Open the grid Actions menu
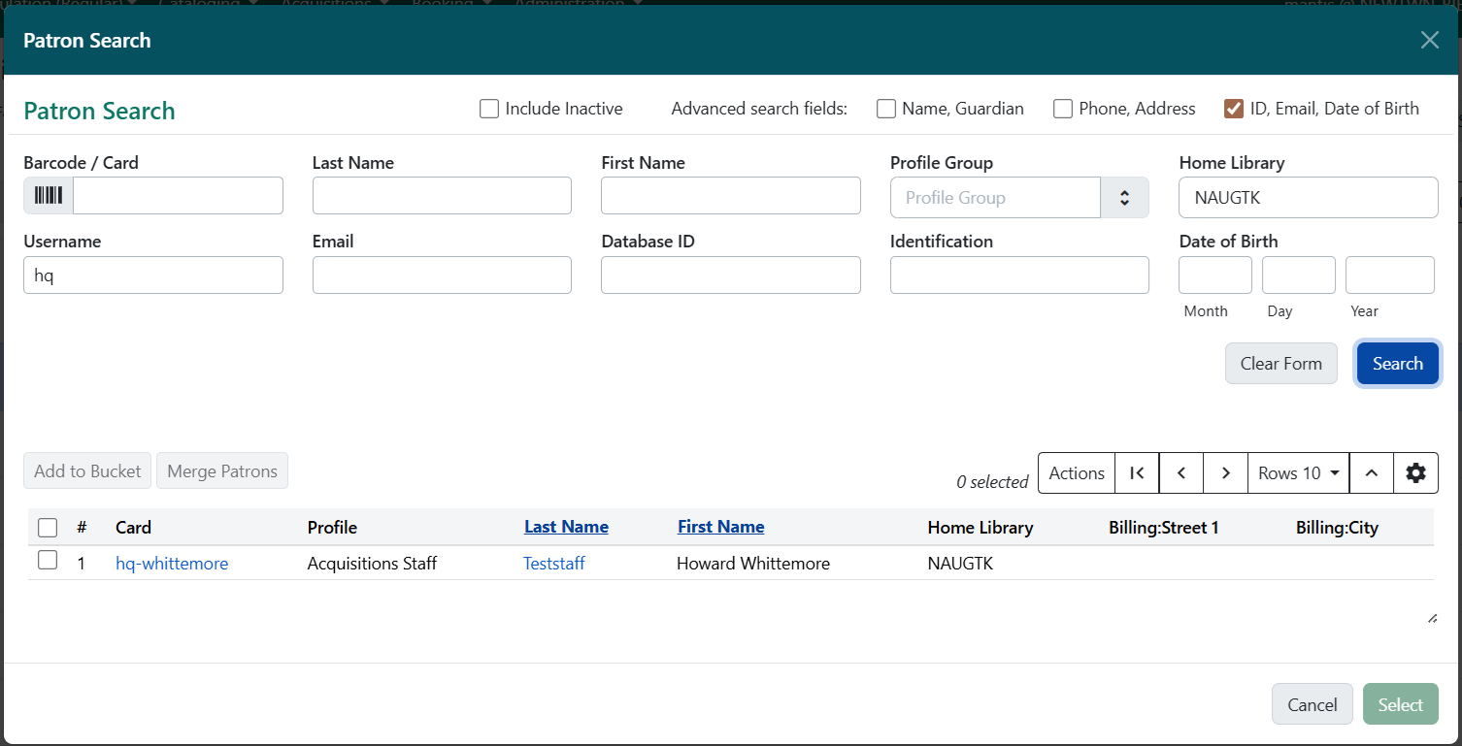The width and height of the screenshot is (1462, 746). pyautogui.click(x=1076, y=472)
